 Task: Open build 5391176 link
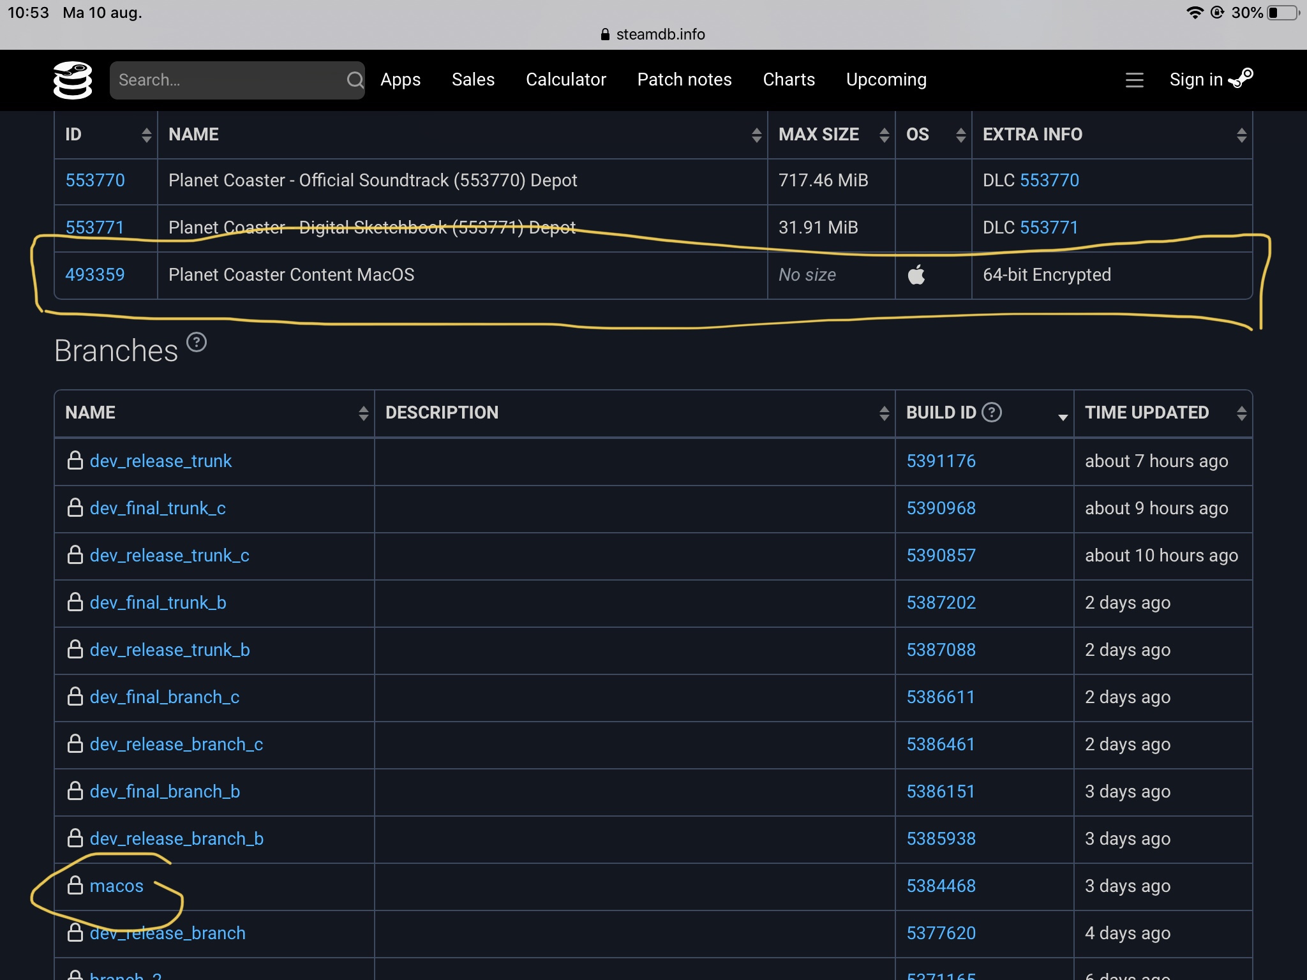coord(941,461)
